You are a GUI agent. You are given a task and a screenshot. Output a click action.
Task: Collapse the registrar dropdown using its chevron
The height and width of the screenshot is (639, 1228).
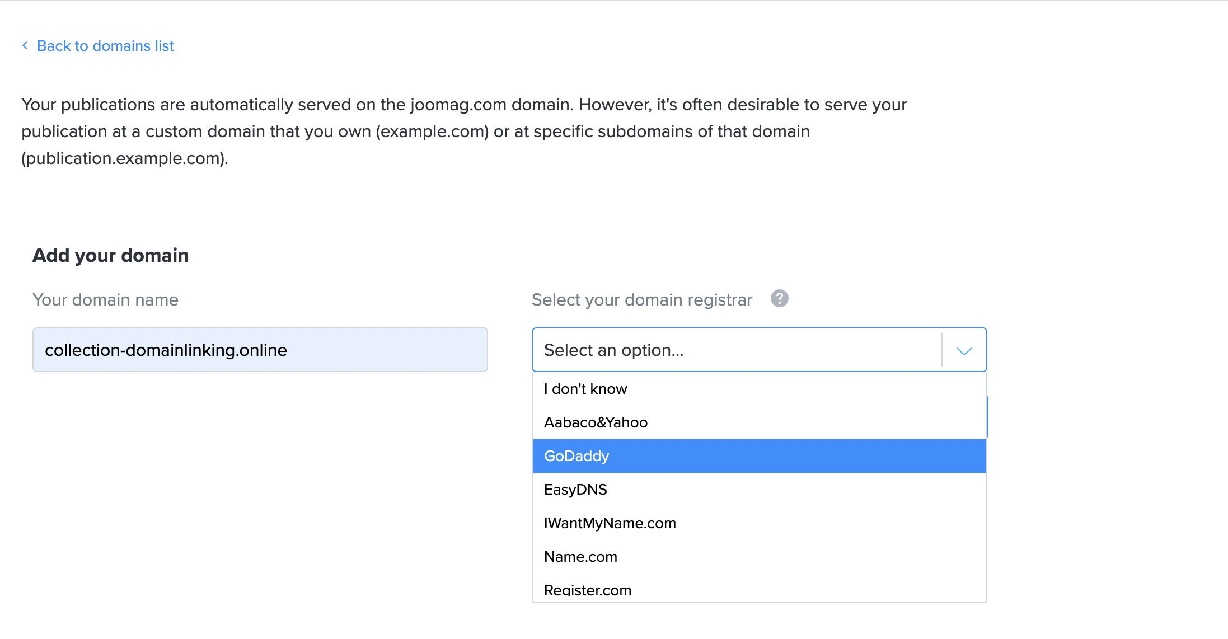964,351
